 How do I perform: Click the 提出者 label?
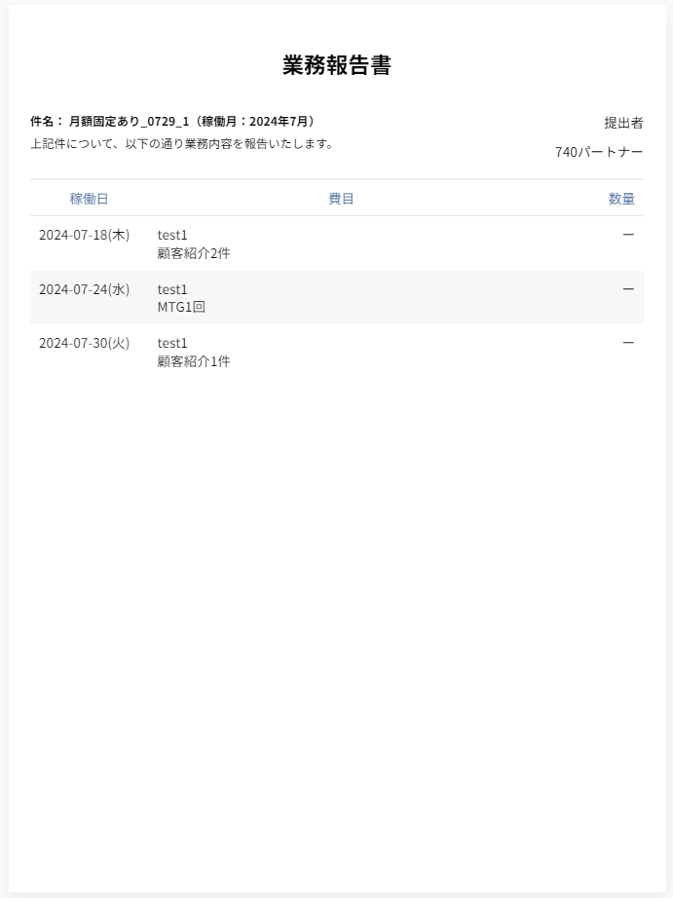coord(623,123)
